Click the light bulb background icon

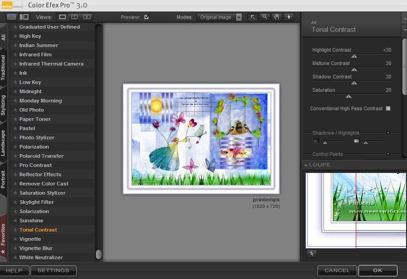pos(289,17)
